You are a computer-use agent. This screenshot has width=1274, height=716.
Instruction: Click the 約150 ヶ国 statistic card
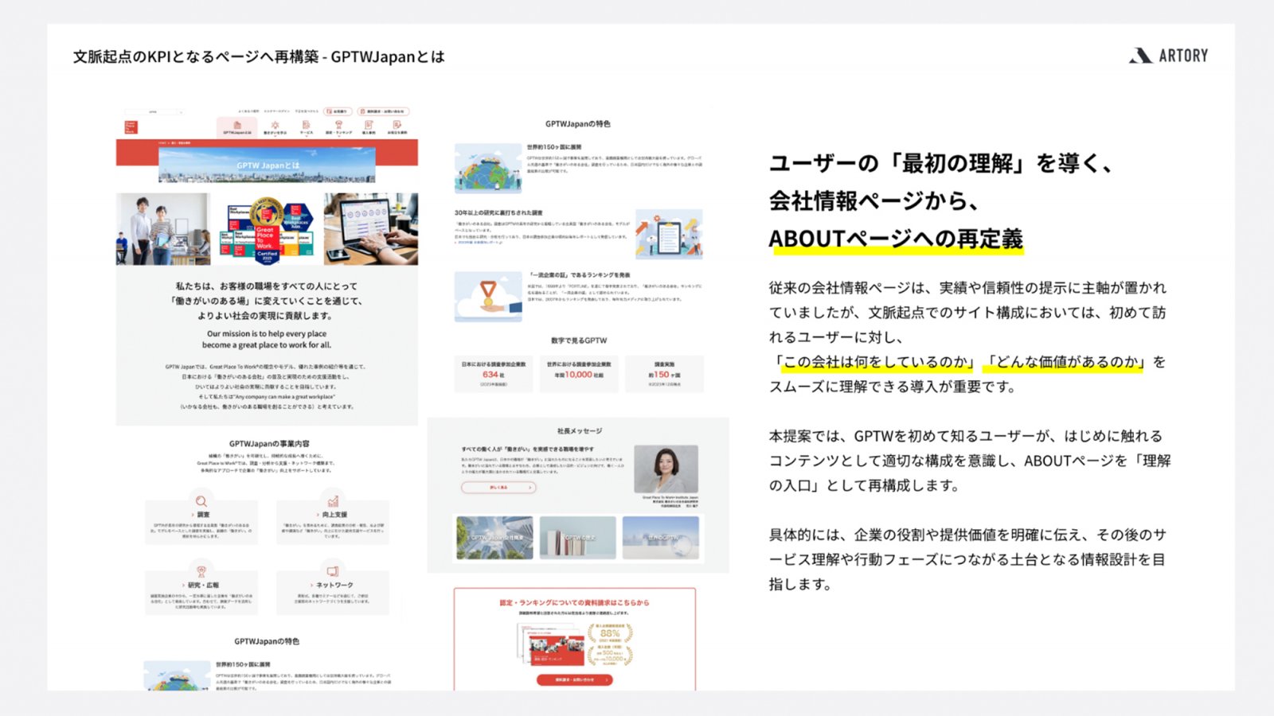tap(664, 374)
